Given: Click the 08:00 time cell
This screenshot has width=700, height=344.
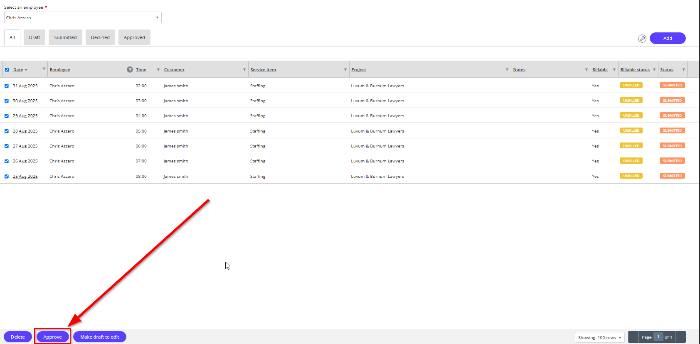Looking at the screenshot, I should 141,177.
